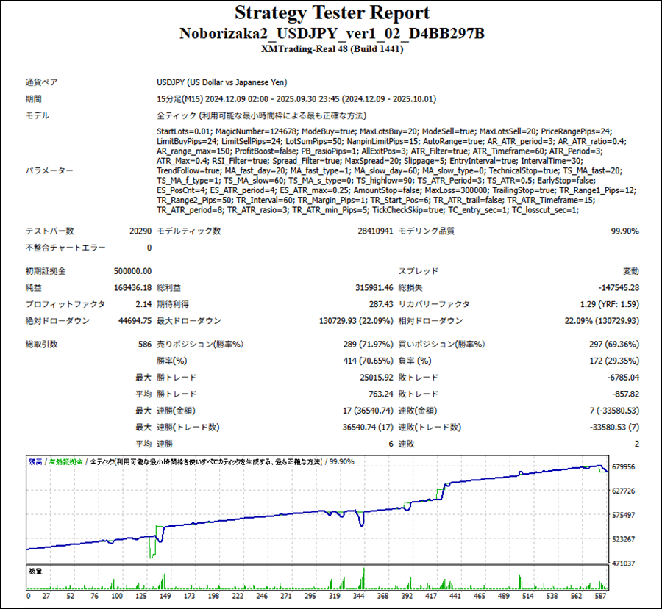The image size is (662, 609).
Task: Click the 数量 volume panel label
Action: pos(35,571)
